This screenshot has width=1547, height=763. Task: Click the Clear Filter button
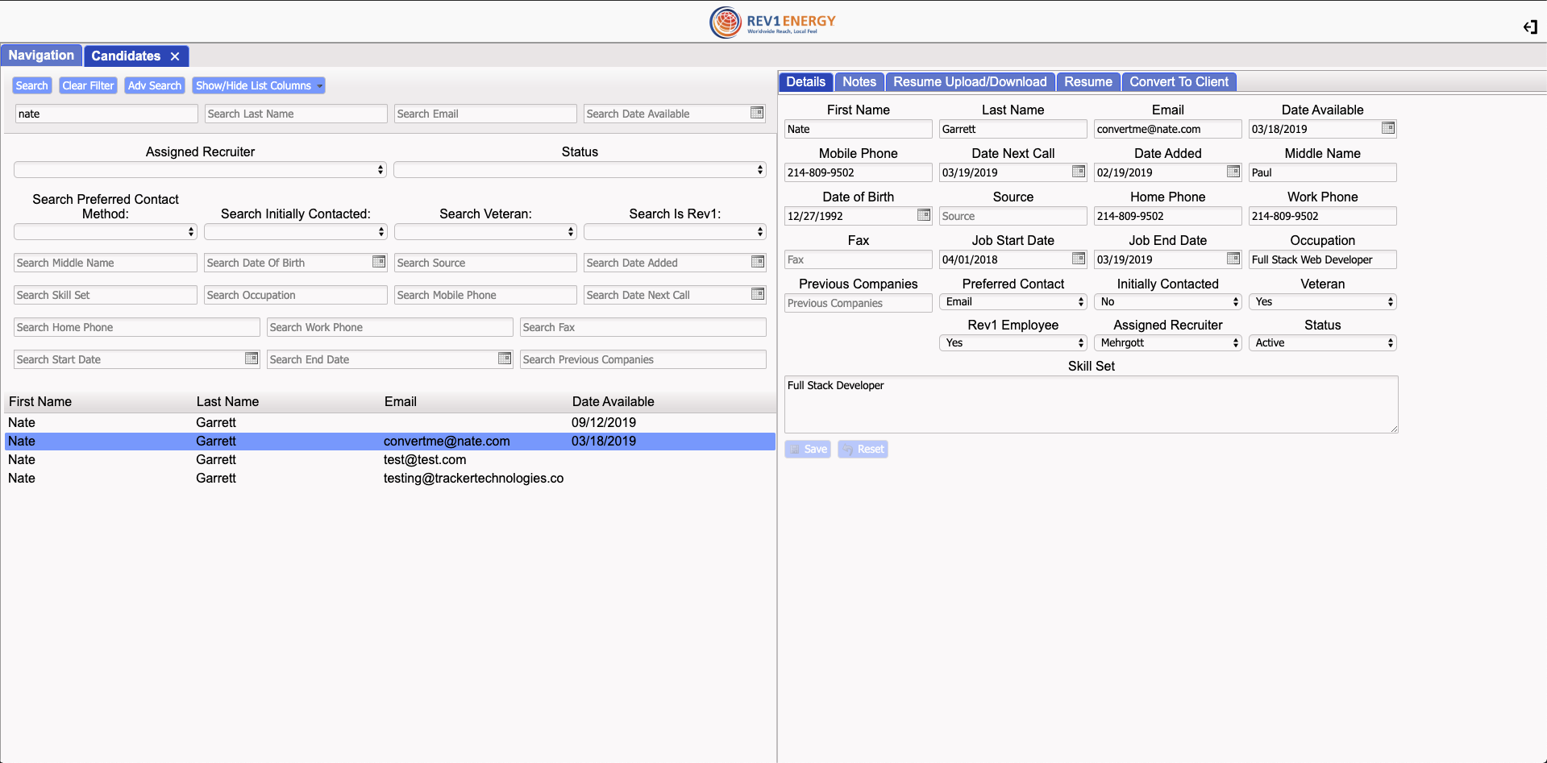tap(88, 85)
